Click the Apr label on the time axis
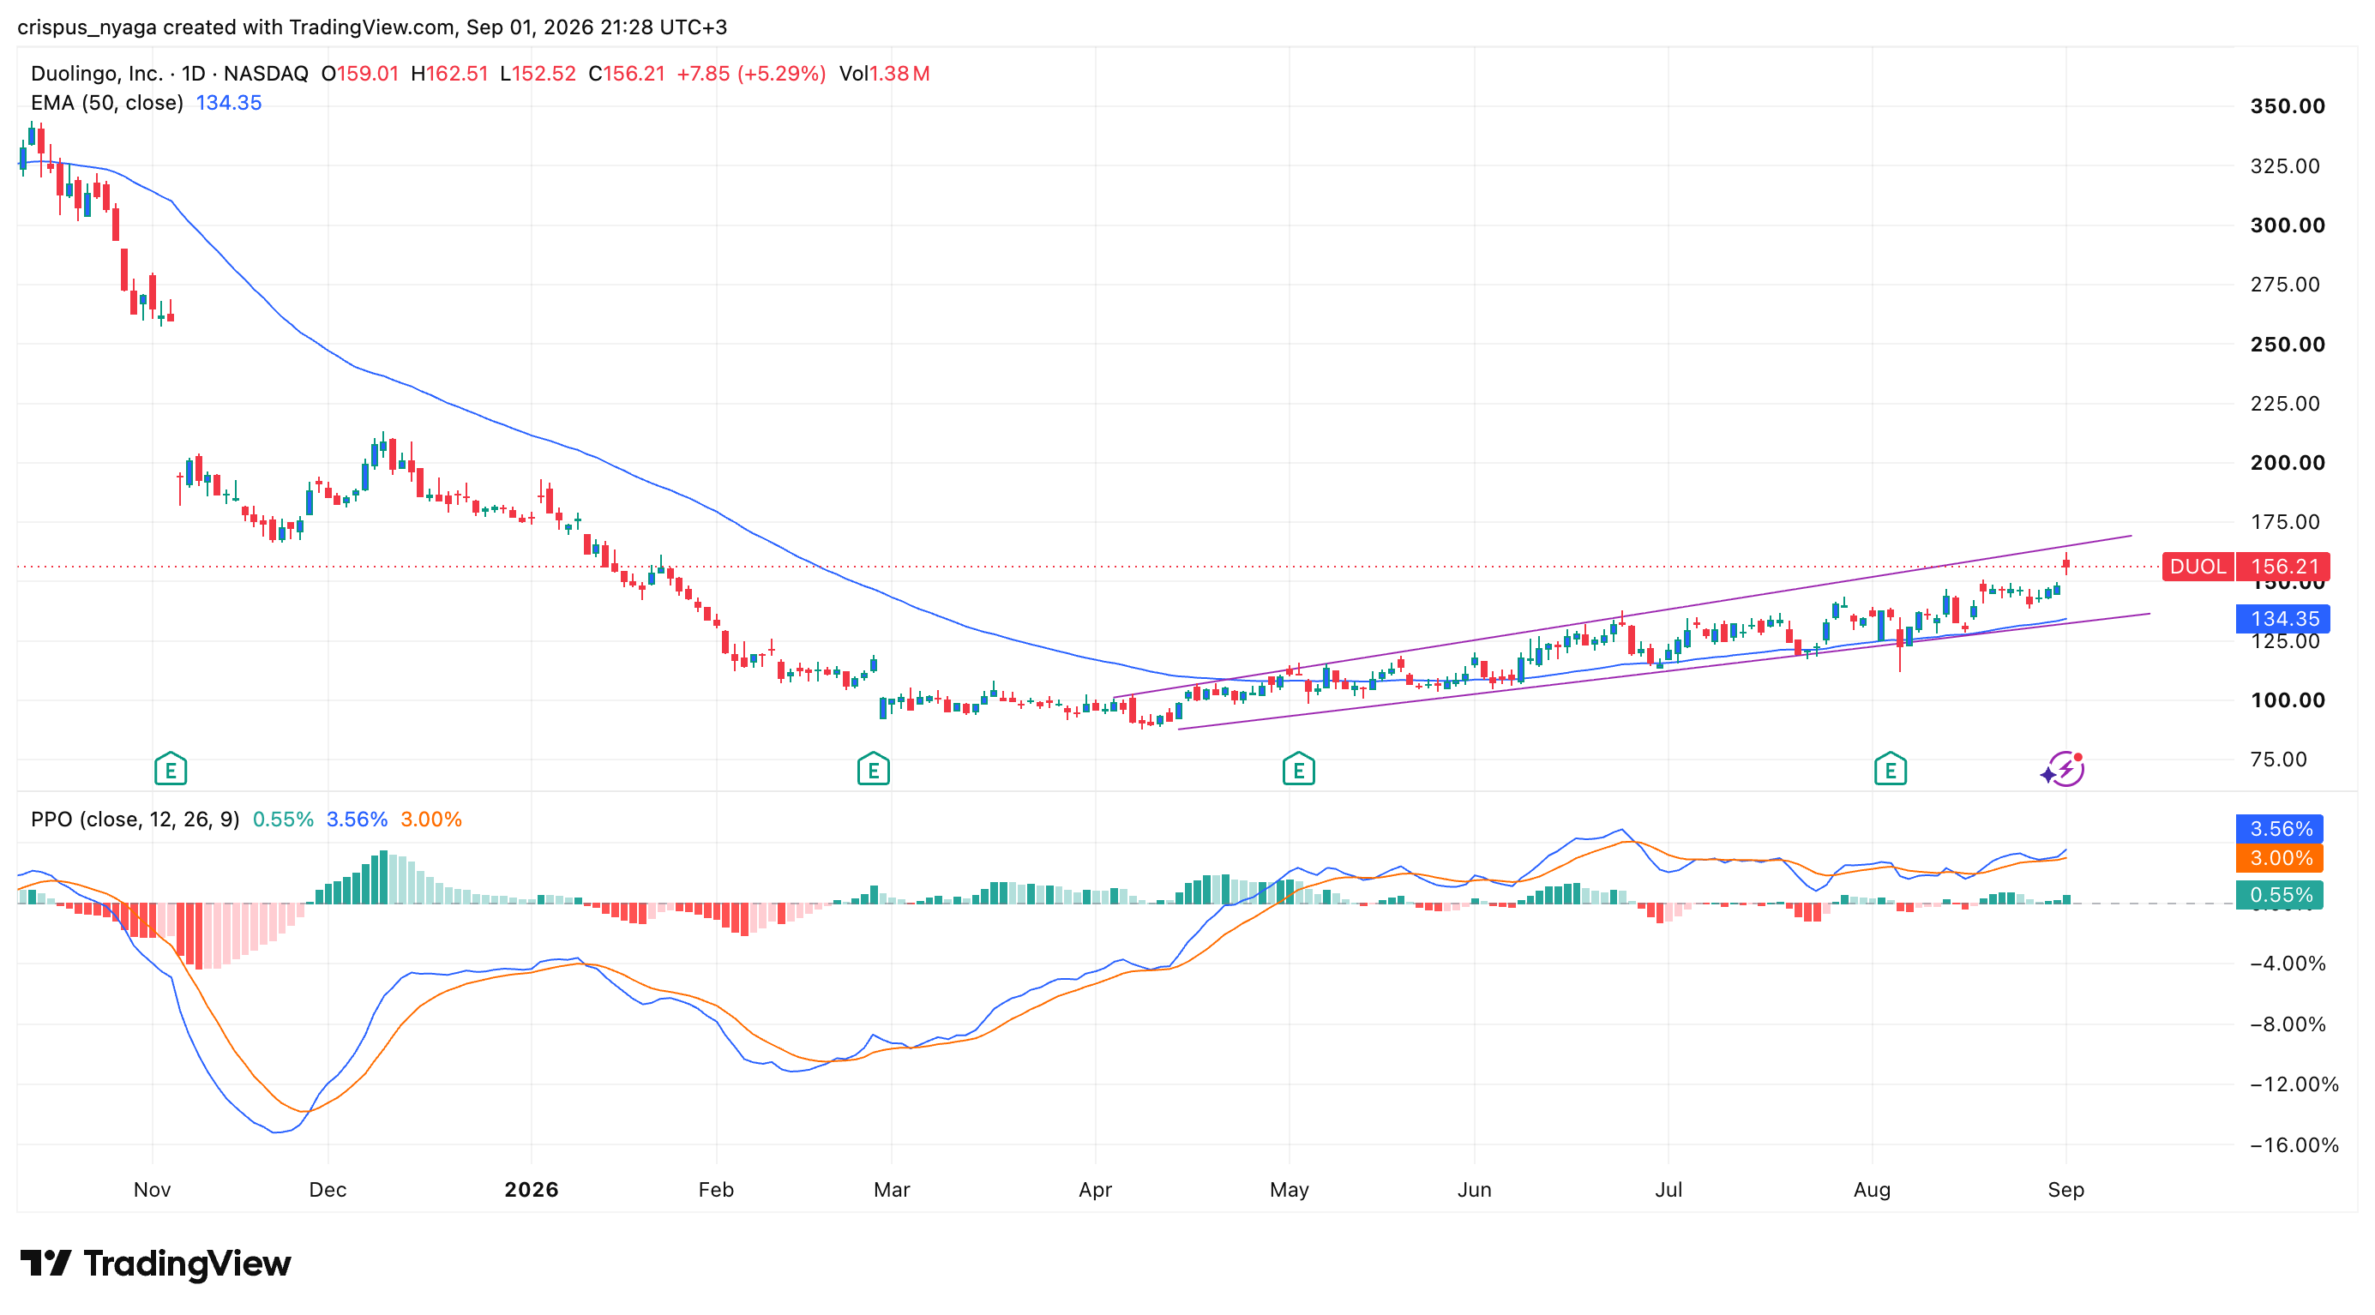Screen dimensions: 2375x1315 coord(1095,1190)
